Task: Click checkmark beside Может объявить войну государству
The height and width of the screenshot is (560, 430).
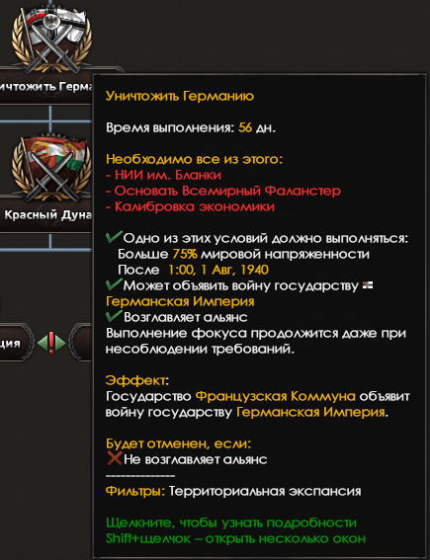Action: (114, 284)
